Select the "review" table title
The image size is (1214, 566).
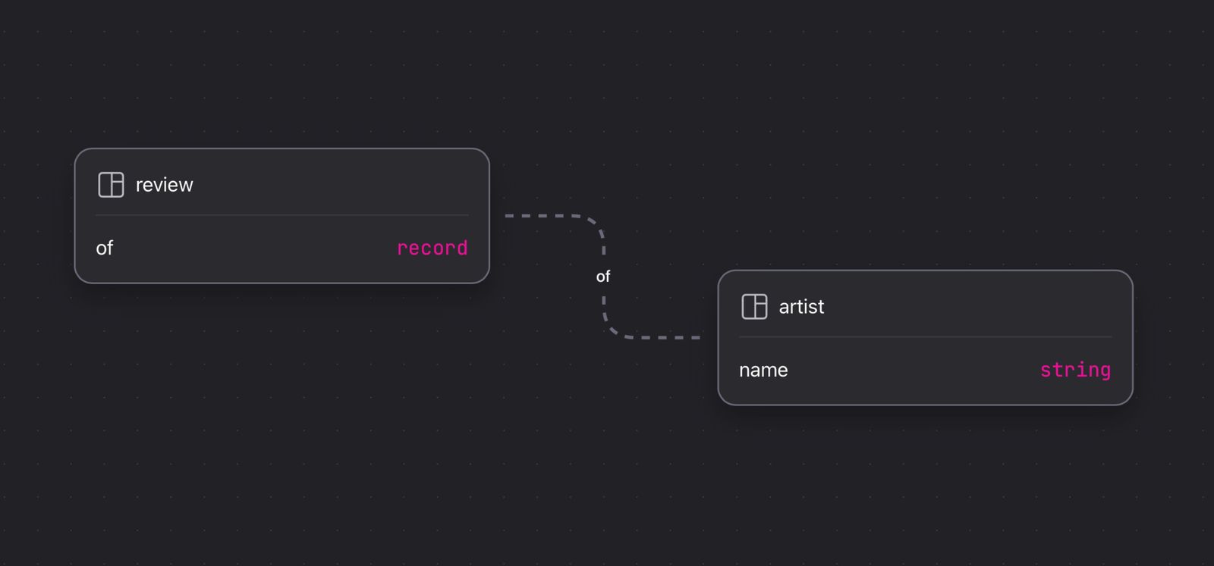(164, 185)
